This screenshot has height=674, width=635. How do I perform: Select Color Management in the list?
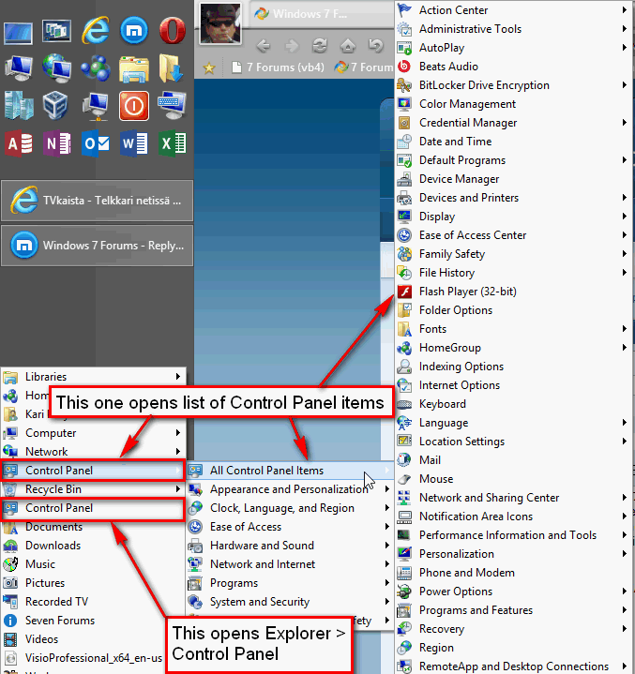coord(514,104)
